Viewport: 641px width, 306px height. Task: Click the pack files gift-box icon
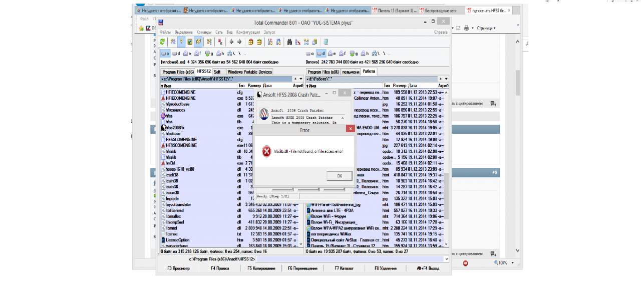(x=251, y=42)
